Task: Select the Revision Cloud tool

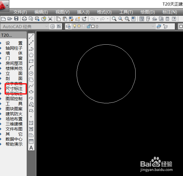Action: click(x=31, y=80)
